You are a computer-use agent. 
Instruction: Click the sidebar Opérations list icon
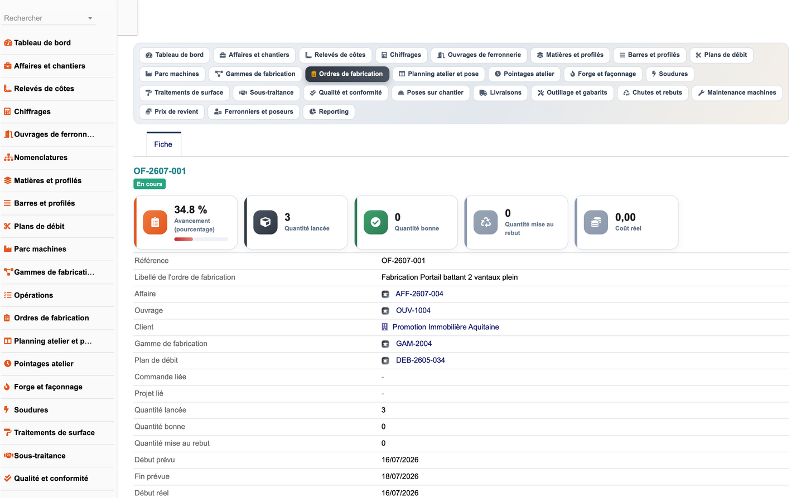(8, 295)
